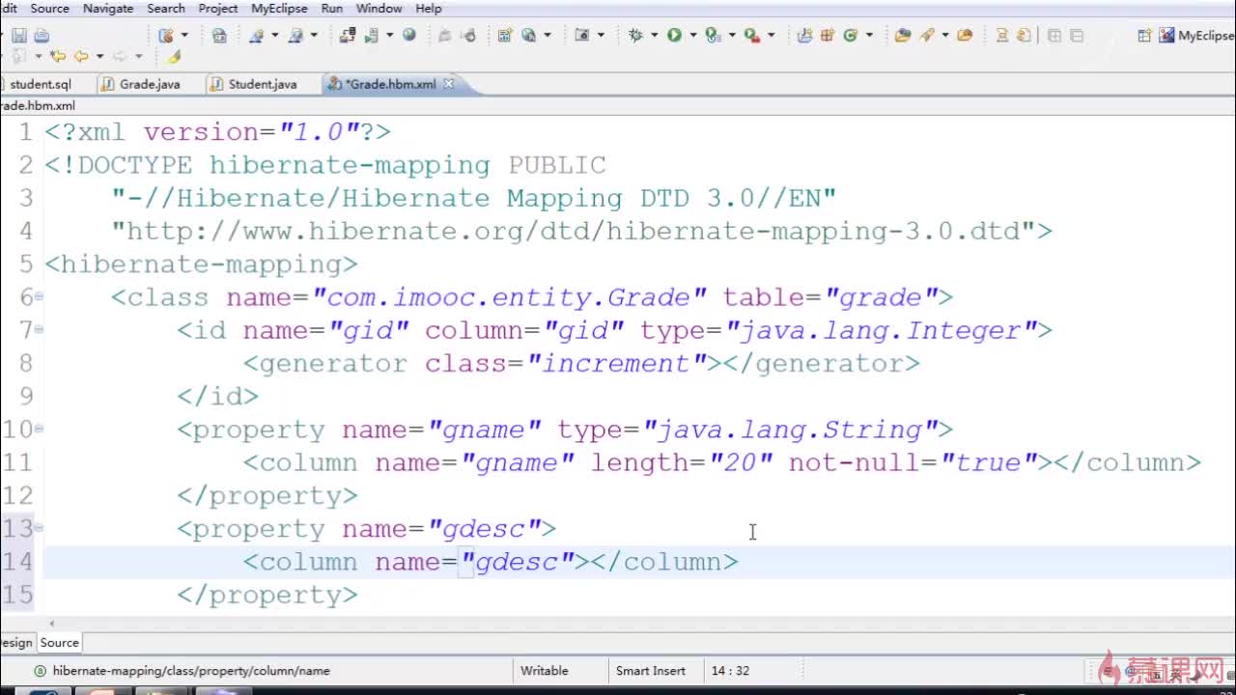
Task: Click the green Run button
Action: click(x=674, y=36)
